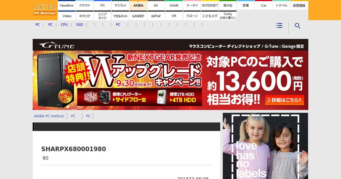Viewport: 341px width, 179px height.
Task: Open the 窓の杜 tab
Action: point(228,5)
